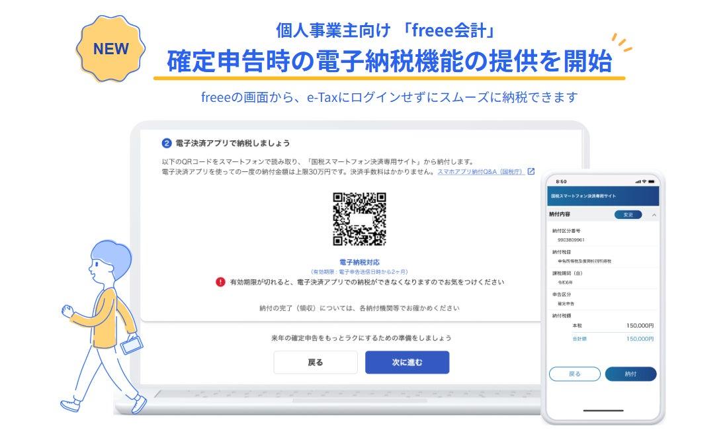Screen dimensions: 727x432
Task: Click the red warning exclamation icon
Action: pyautogui.click(x=220, y=282)
